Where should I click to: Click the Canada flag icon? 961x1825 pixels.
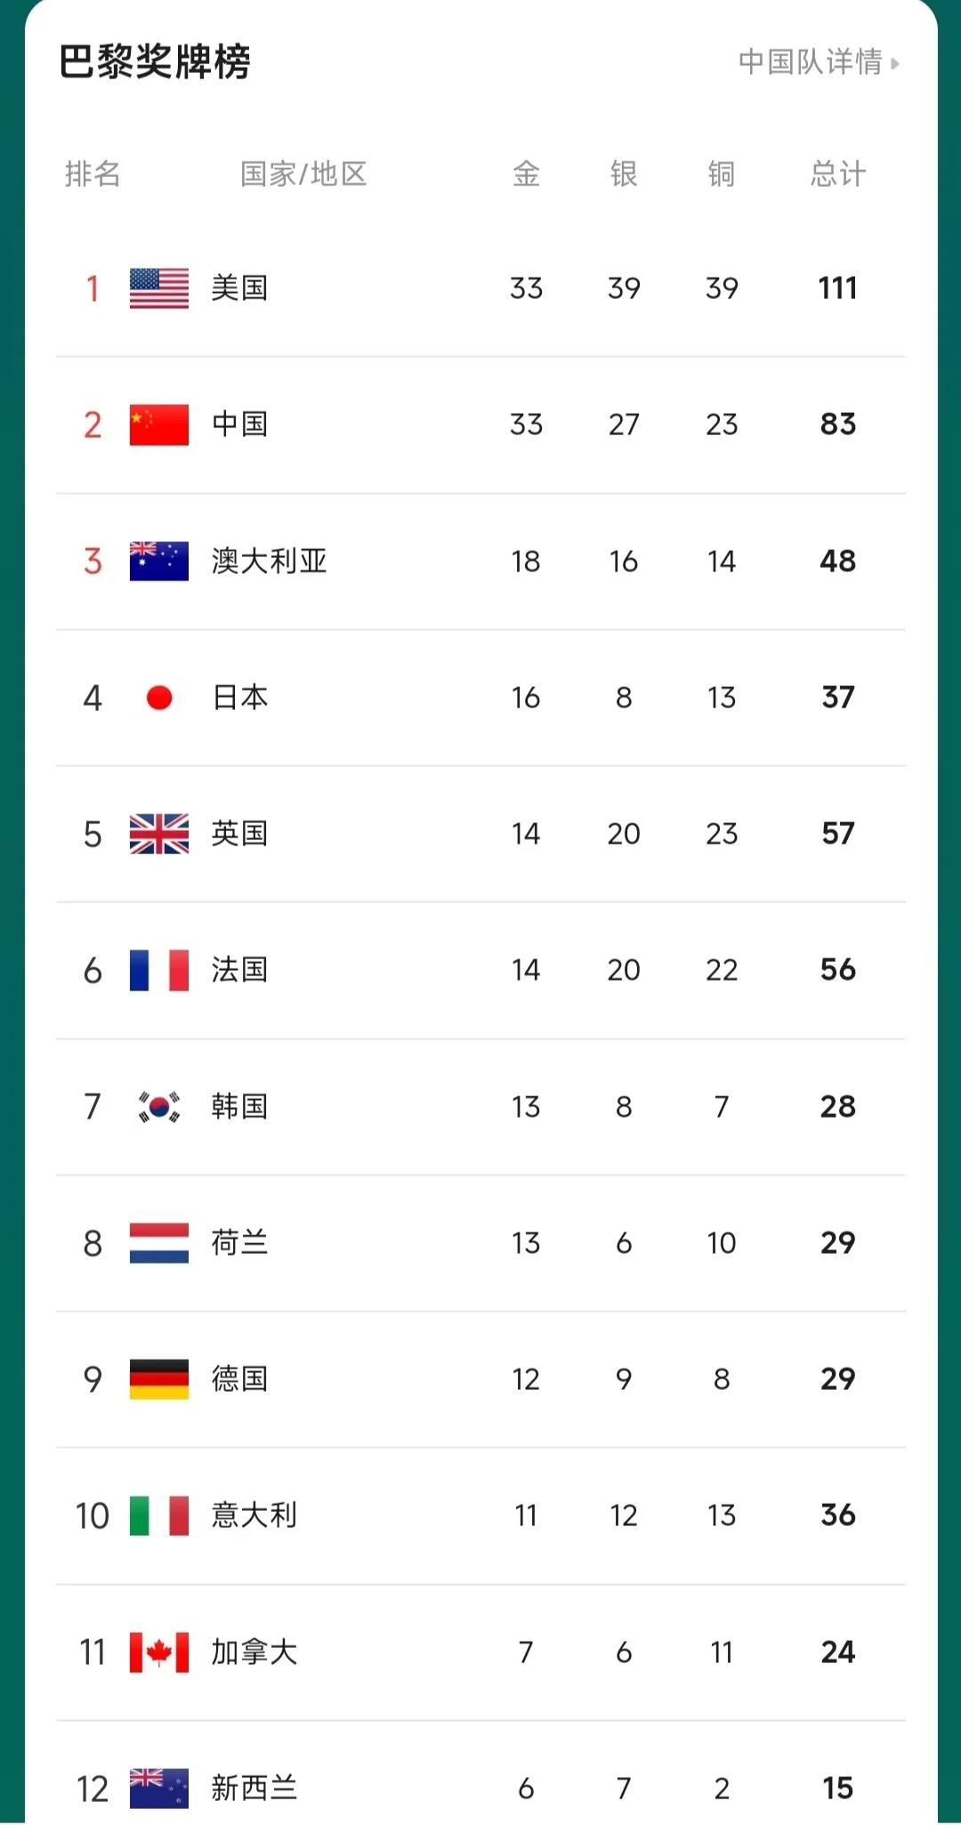(159, 1652)
